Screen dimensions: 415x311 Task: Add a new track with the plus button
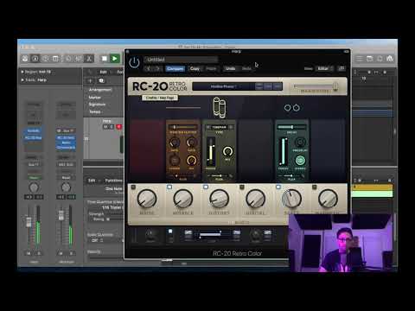90,80
